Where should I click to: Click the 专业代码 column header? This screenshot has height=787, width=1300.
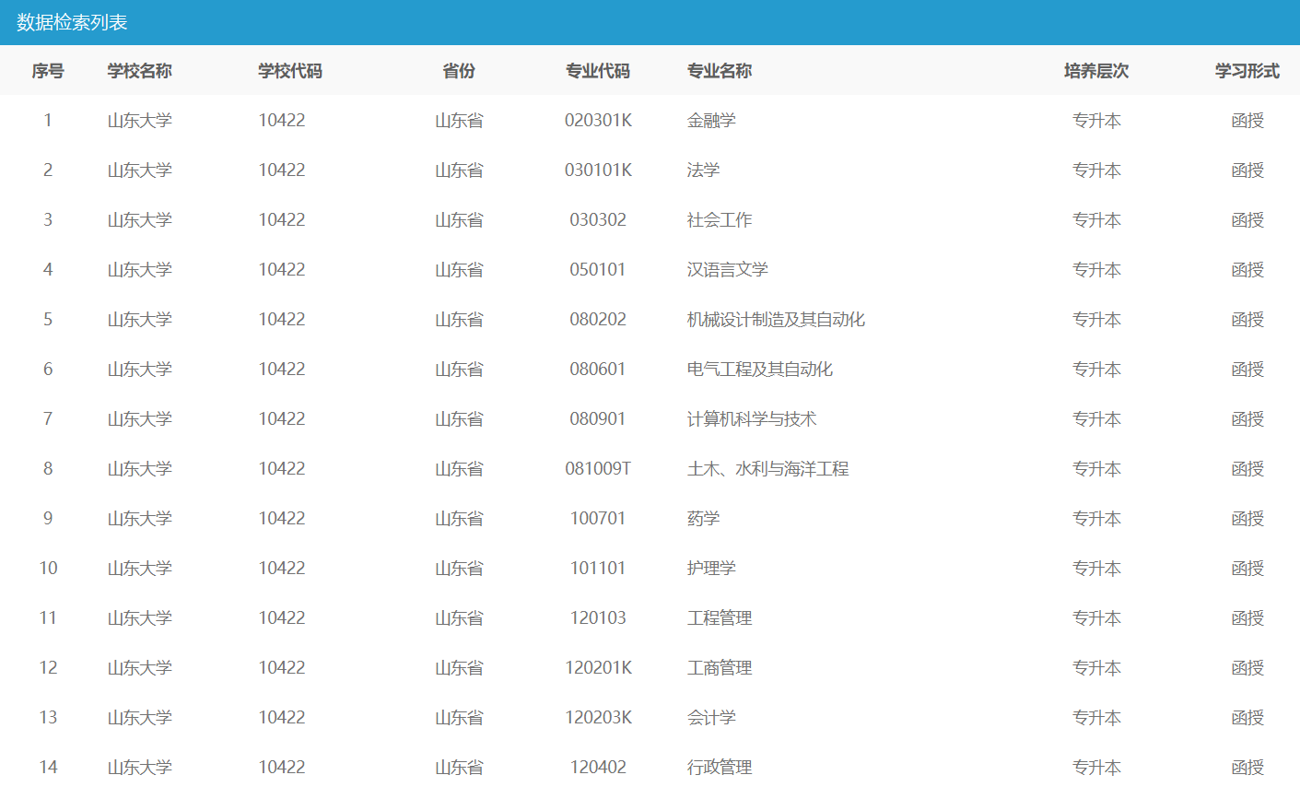598,71
